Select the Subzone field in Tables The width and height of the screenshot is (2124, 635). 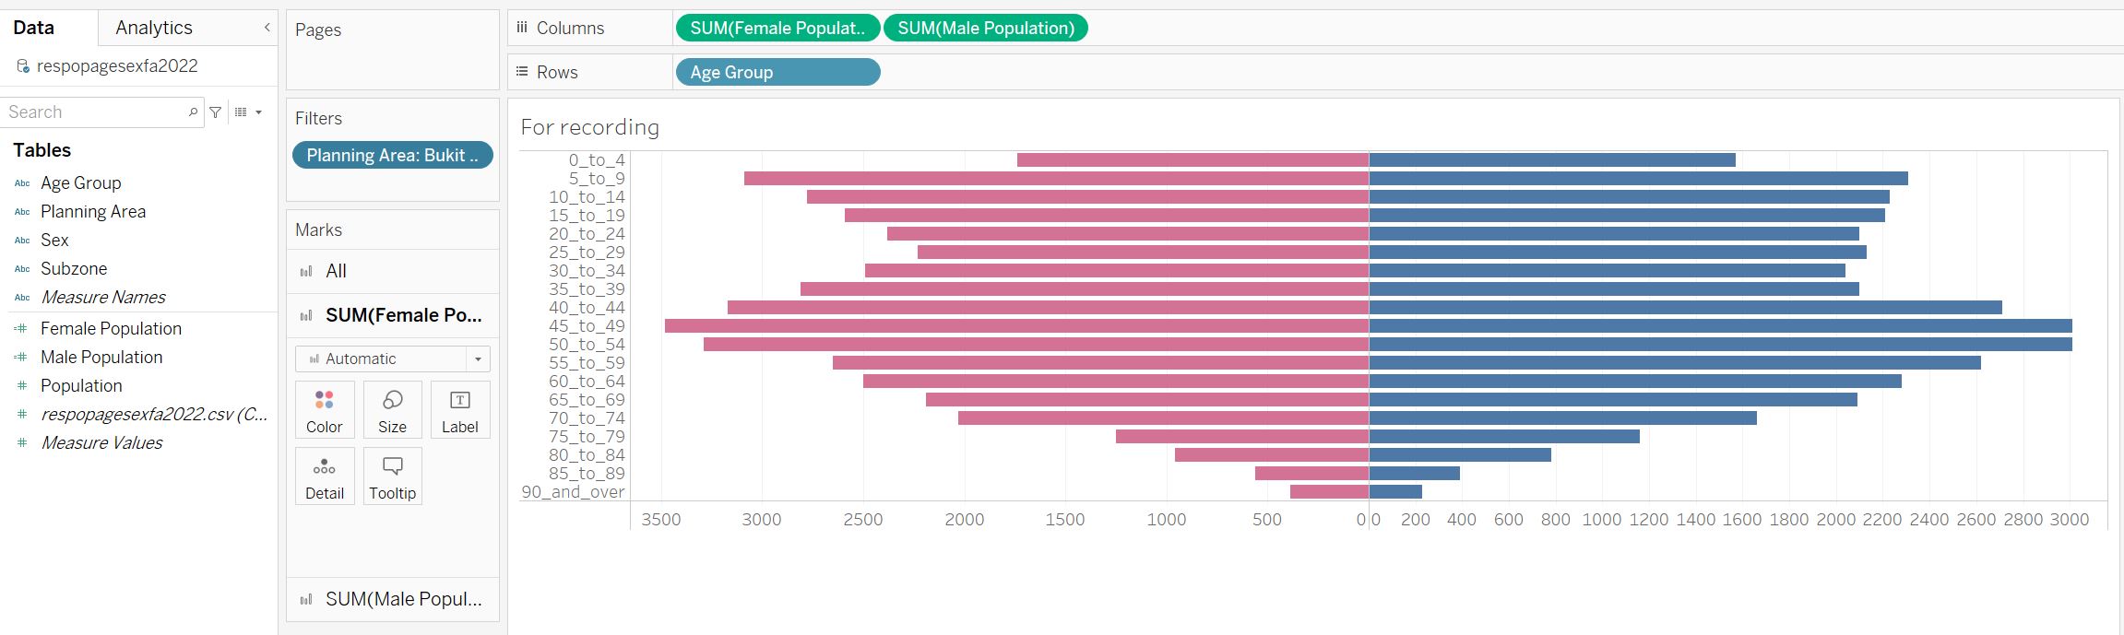click(74, 268)
